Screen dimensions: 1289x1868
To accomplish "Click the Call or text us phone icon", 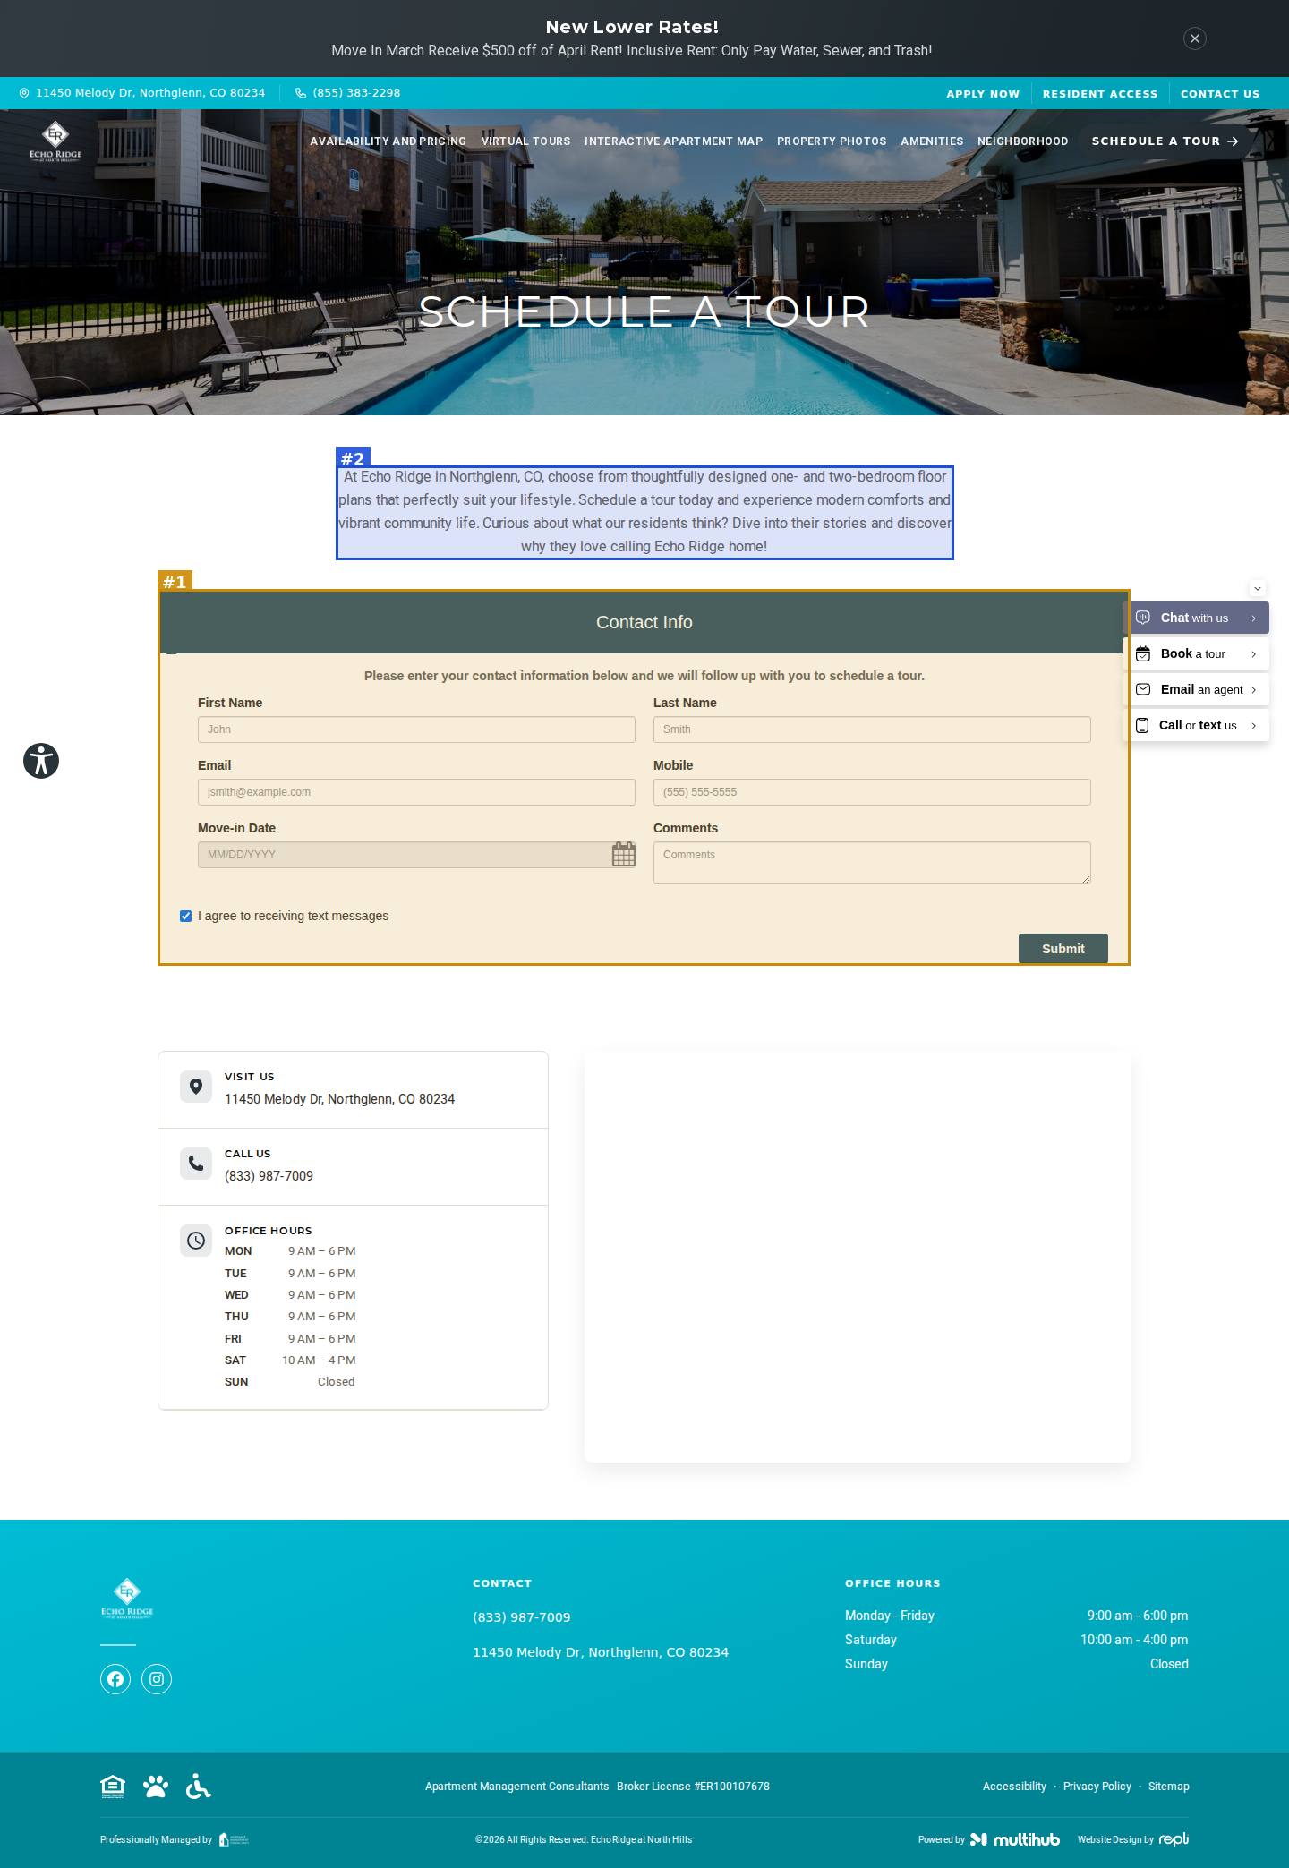I will (1142, 725).
